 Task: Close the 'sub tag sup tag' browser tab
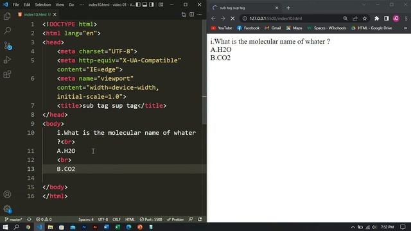click(277, 8)
